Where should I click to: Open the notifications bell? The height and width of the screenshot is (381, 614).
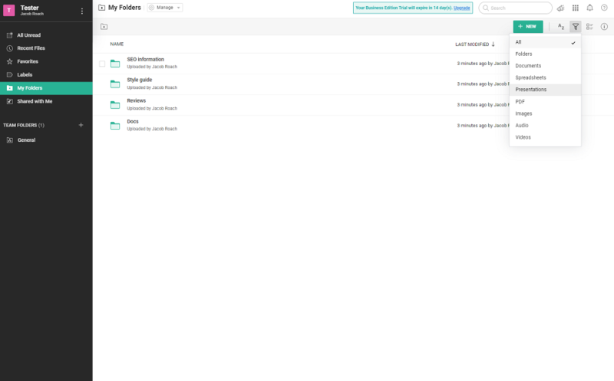589,8
